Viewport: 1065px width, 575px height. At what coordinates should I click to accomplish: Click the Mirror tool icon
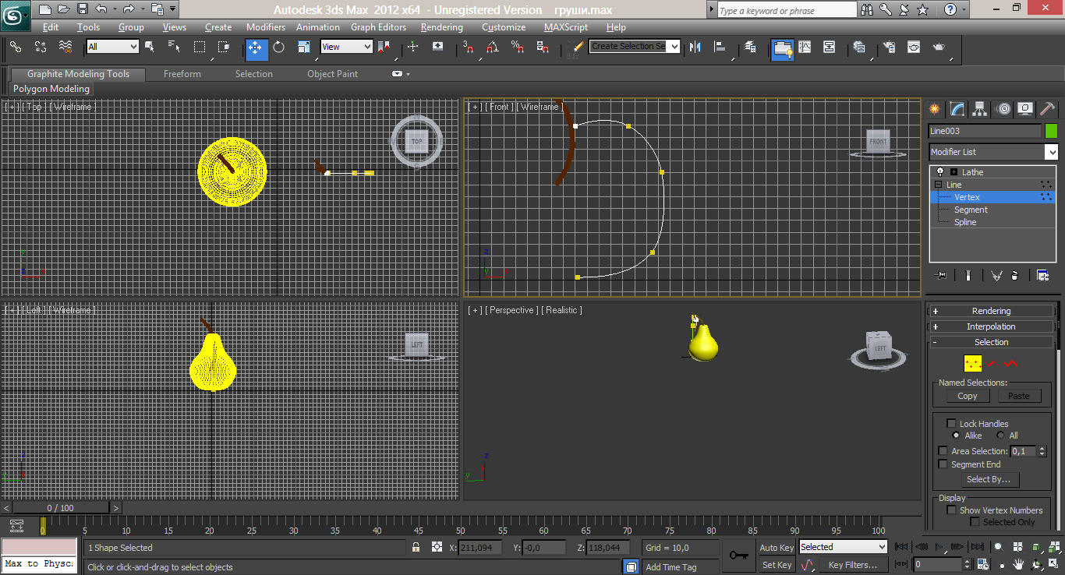coord(696,47)
